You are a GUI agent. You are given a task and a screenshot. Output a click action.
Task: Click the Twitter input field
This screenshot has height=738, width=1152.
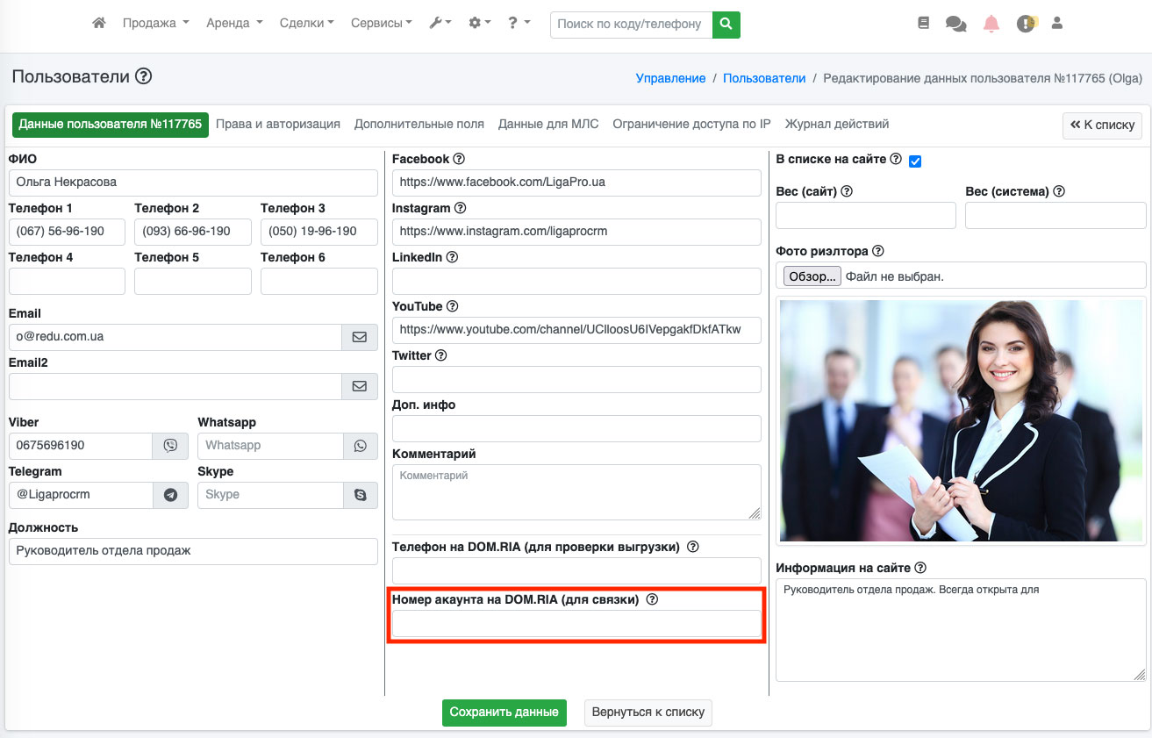click(576, 379)
